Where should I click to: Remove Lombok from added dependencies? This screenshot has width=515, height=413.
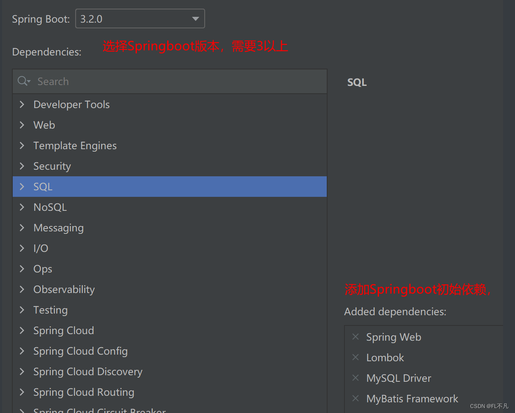tap(356, 357)
